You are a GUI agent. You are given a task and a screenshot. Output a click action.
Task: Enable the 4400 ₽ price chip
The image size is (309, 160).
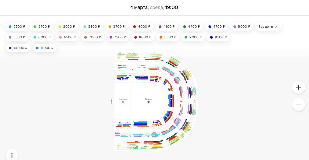(x=191, y=27)
